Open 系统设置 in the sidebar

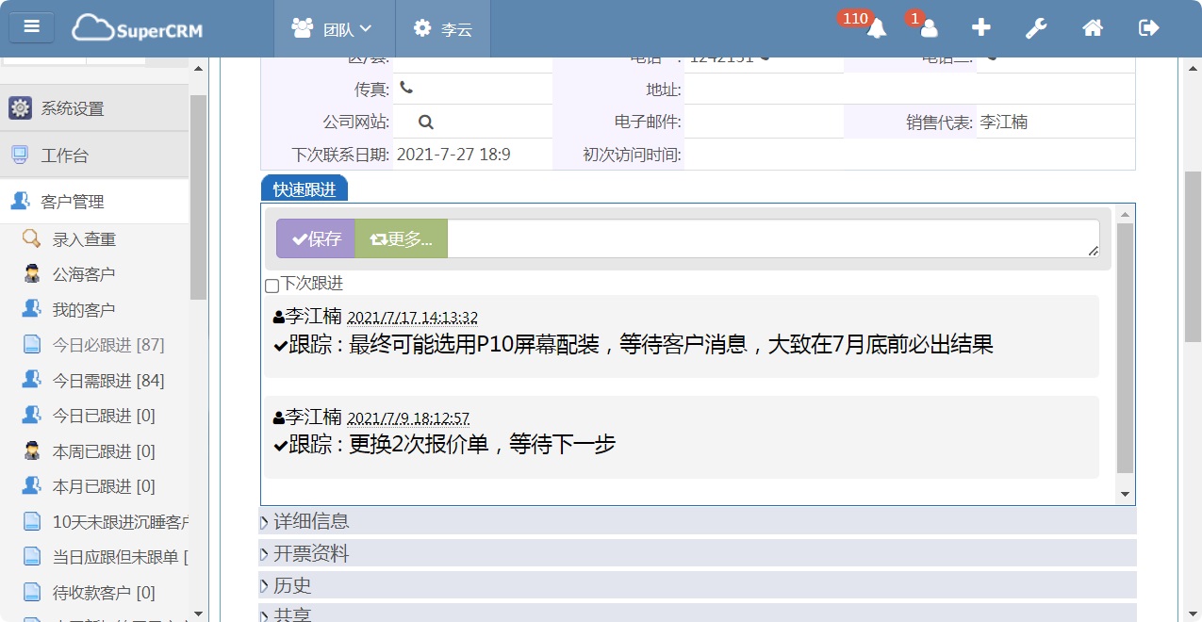point(72,108)
